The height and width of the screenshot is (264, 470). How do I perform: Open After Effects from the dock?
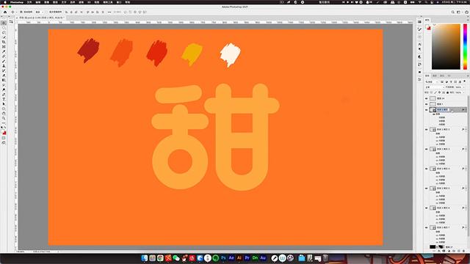coord(231,257)
